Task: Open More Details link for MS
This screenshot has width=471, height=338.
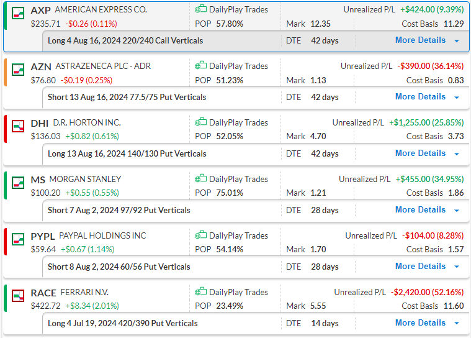Action: pos(420,209)
